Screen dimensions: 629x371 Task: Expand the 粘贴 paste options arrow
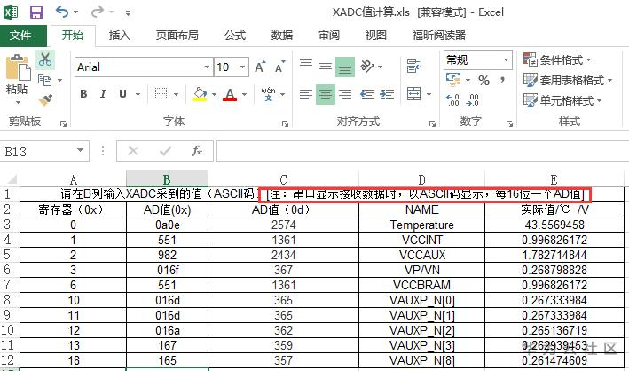17,102
